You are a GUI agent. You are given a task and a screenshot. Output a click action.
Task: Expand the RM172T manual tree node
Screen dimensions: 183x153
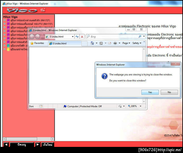coord(5,20)
